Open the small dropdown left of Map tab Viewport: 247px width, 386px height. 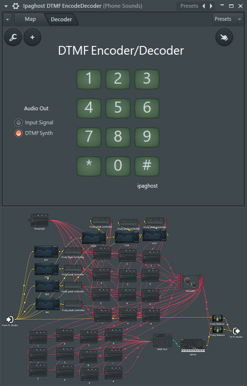click(8, 19)
